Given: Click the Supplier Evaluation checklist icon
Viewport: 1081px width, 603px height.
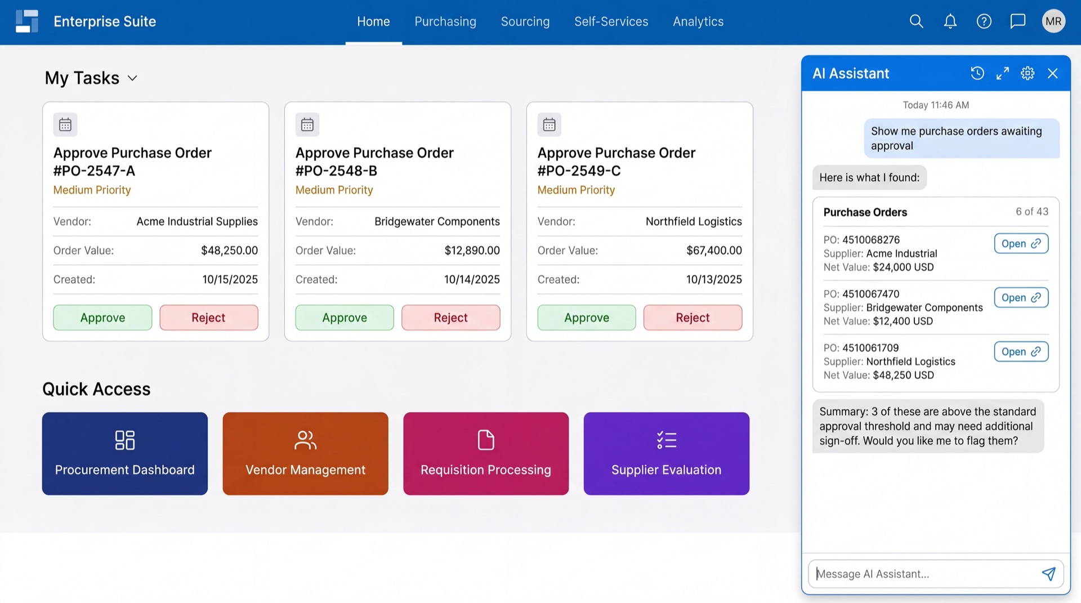Looking at the screenshot, I should click(x=667, y=440).
